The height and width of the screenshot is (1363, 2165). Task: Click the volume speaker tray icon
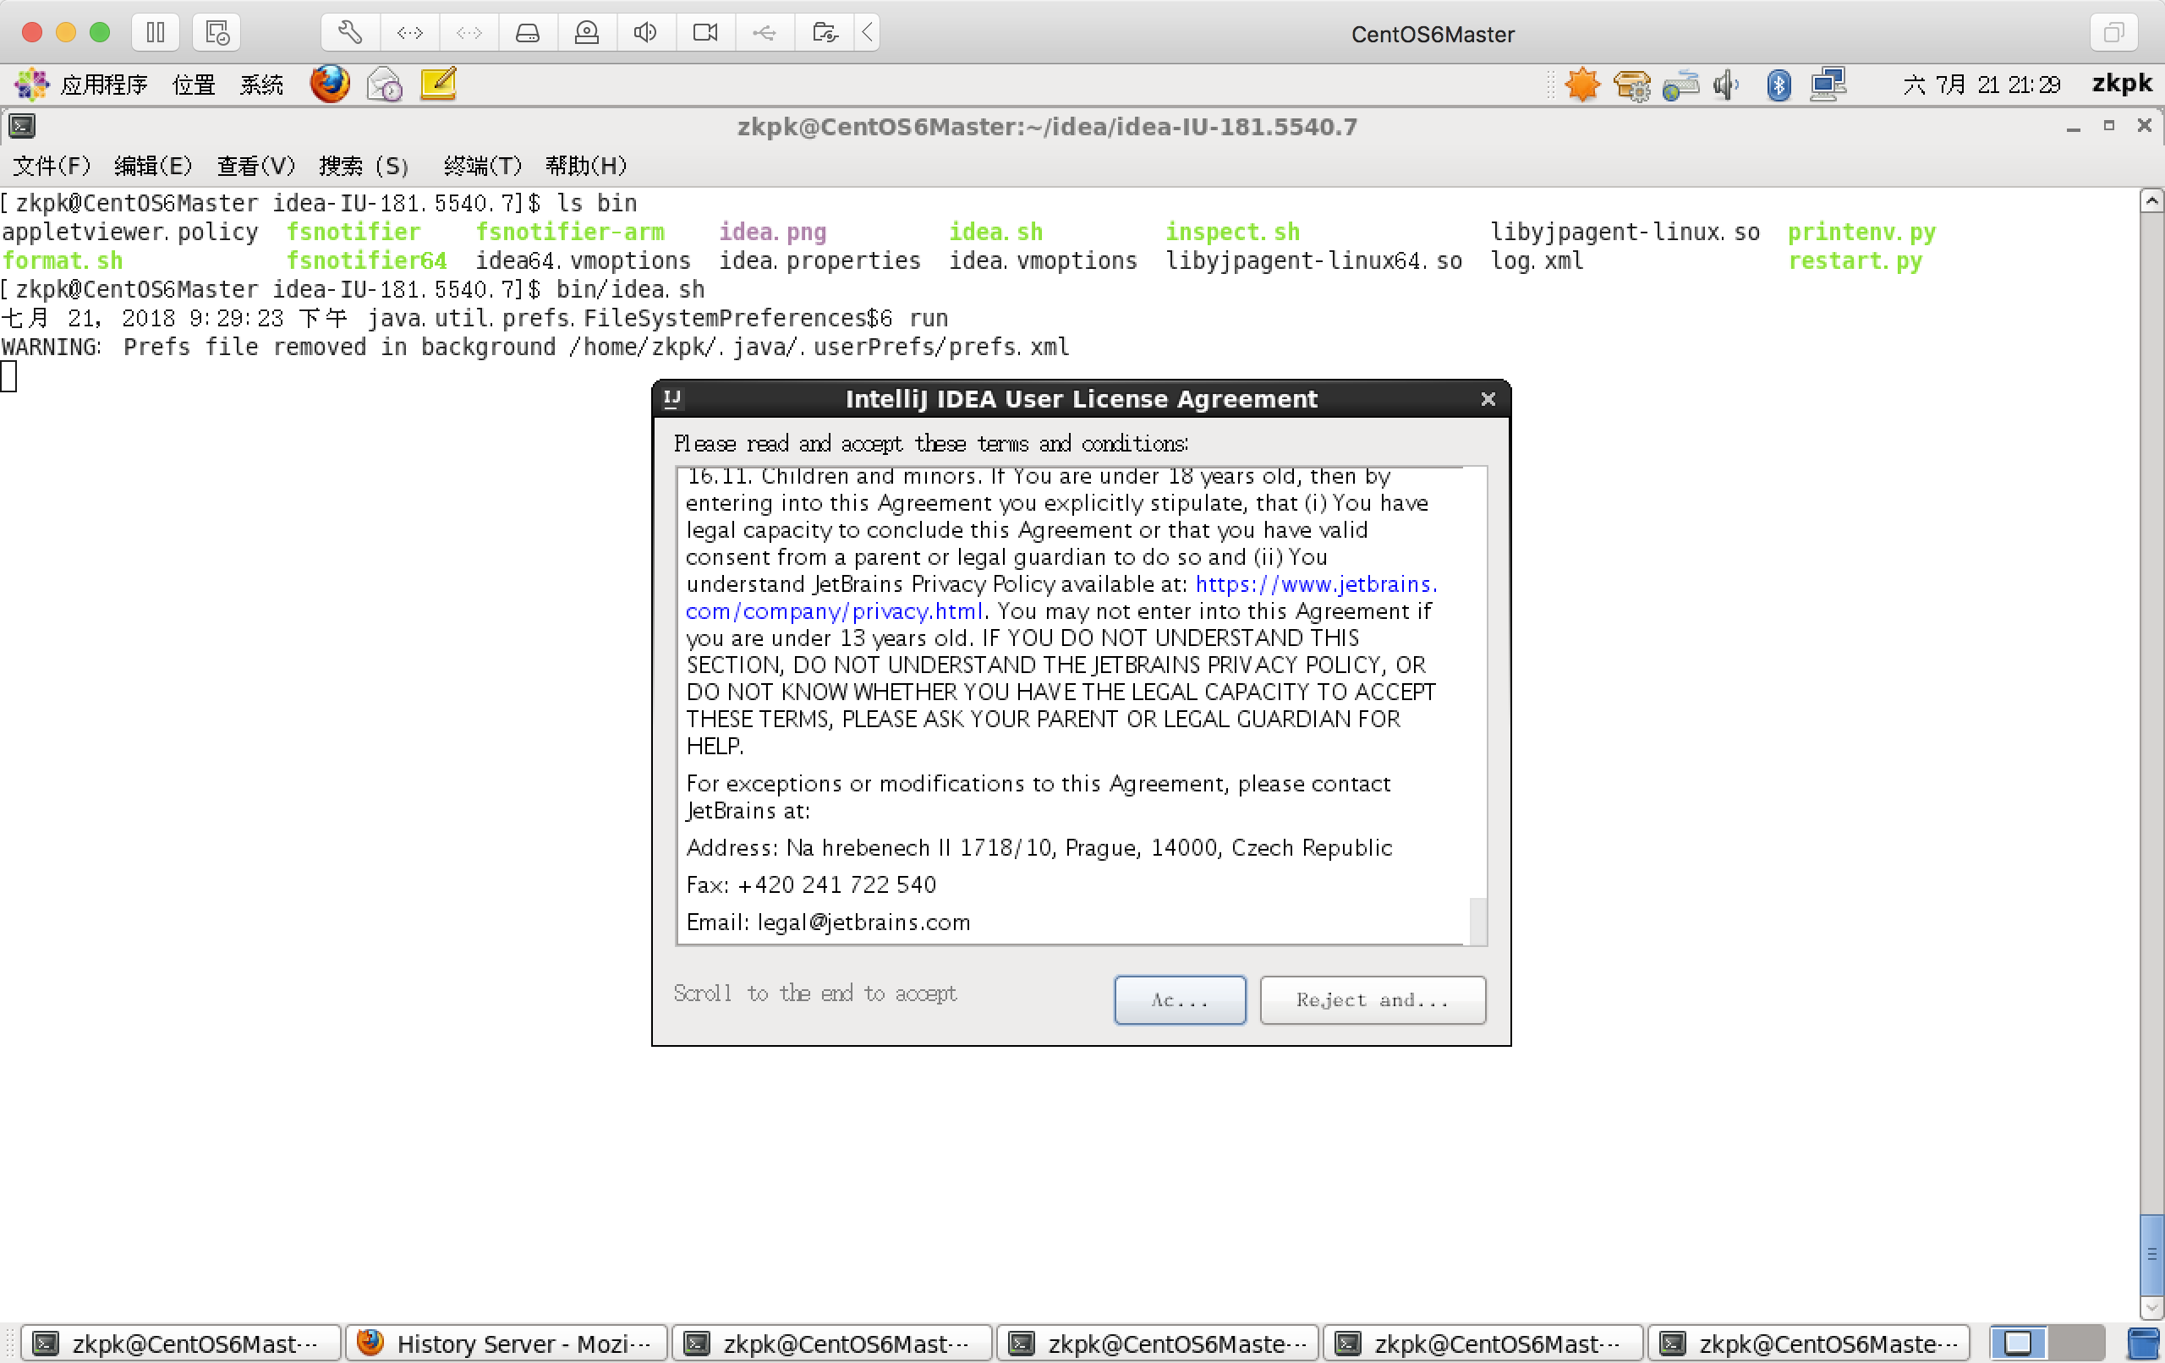1724,85
